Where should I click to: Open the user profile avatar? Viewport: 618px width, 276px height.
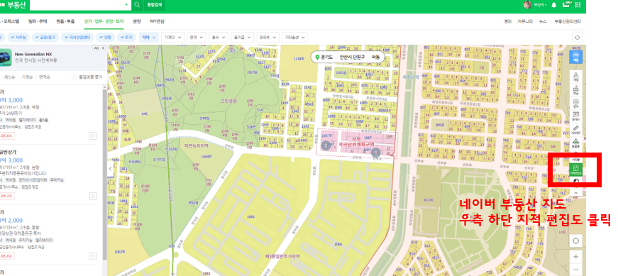(x=527, y=5)
